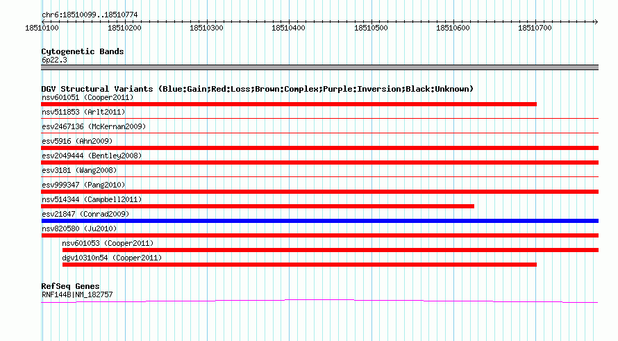Image resolution: width=618 pixels, height=341 pixels.
Task: Select the red bar of esv2049444
Action: click(x=319, y=163)
